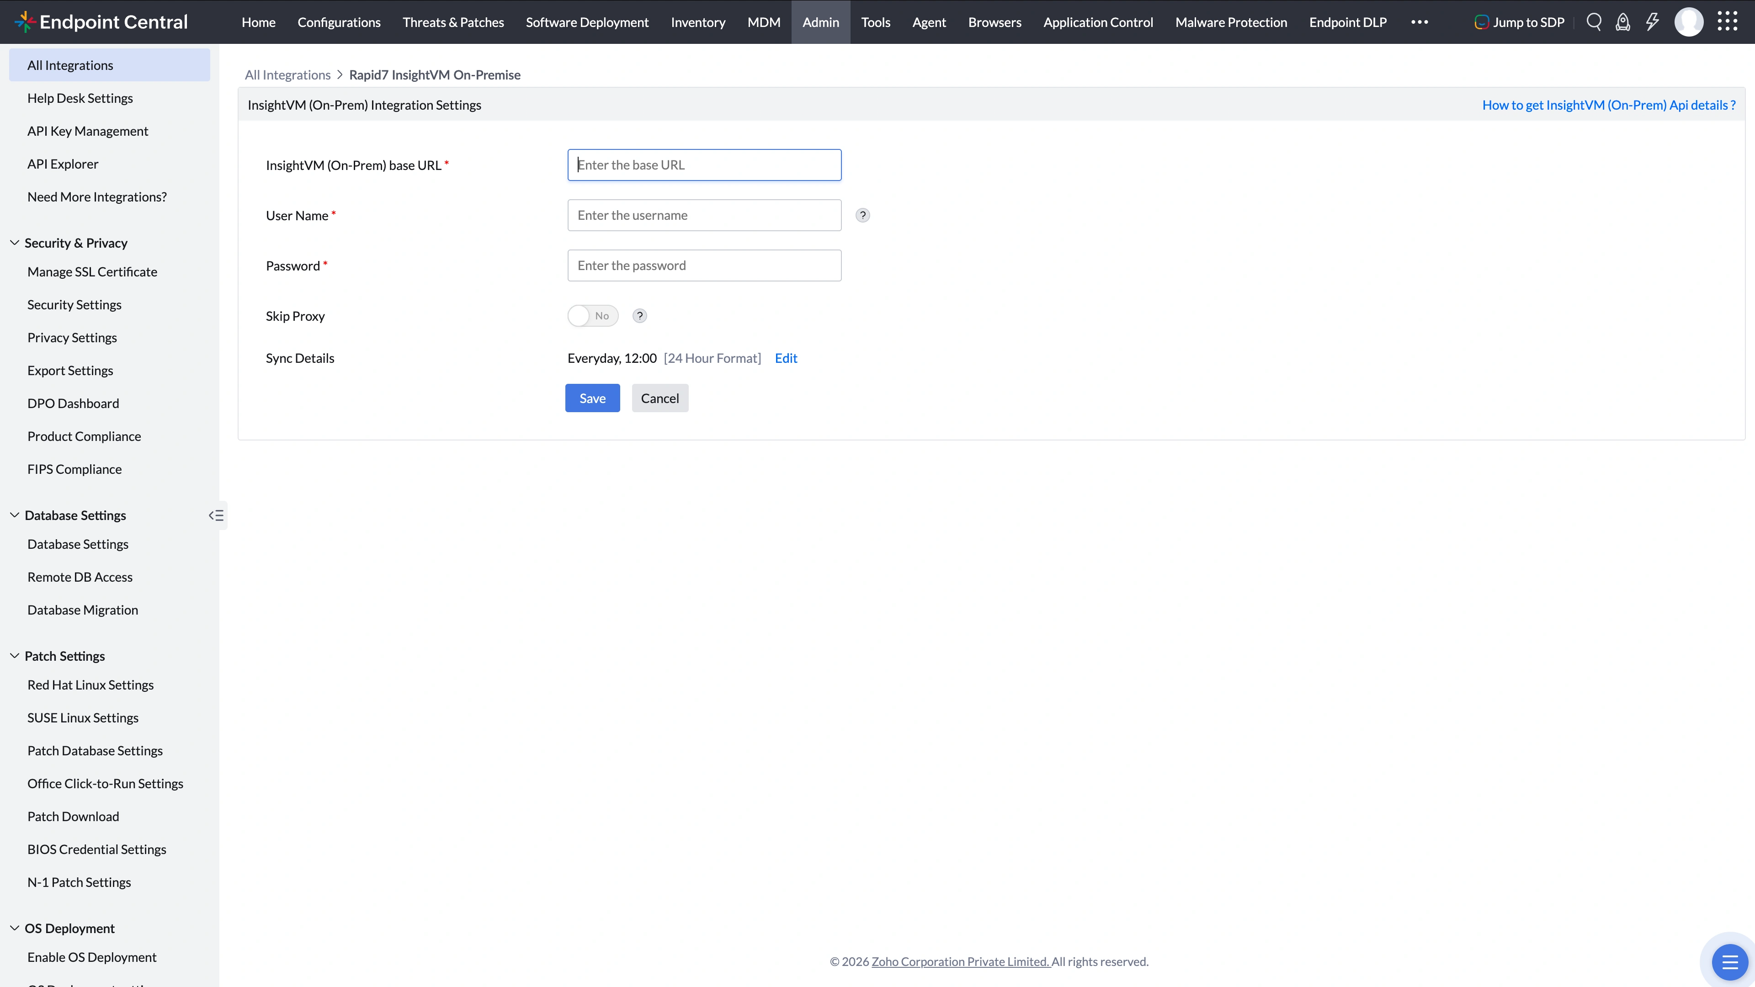Switch to Browsers tab
1755x987 pixels.
point(994,22)
